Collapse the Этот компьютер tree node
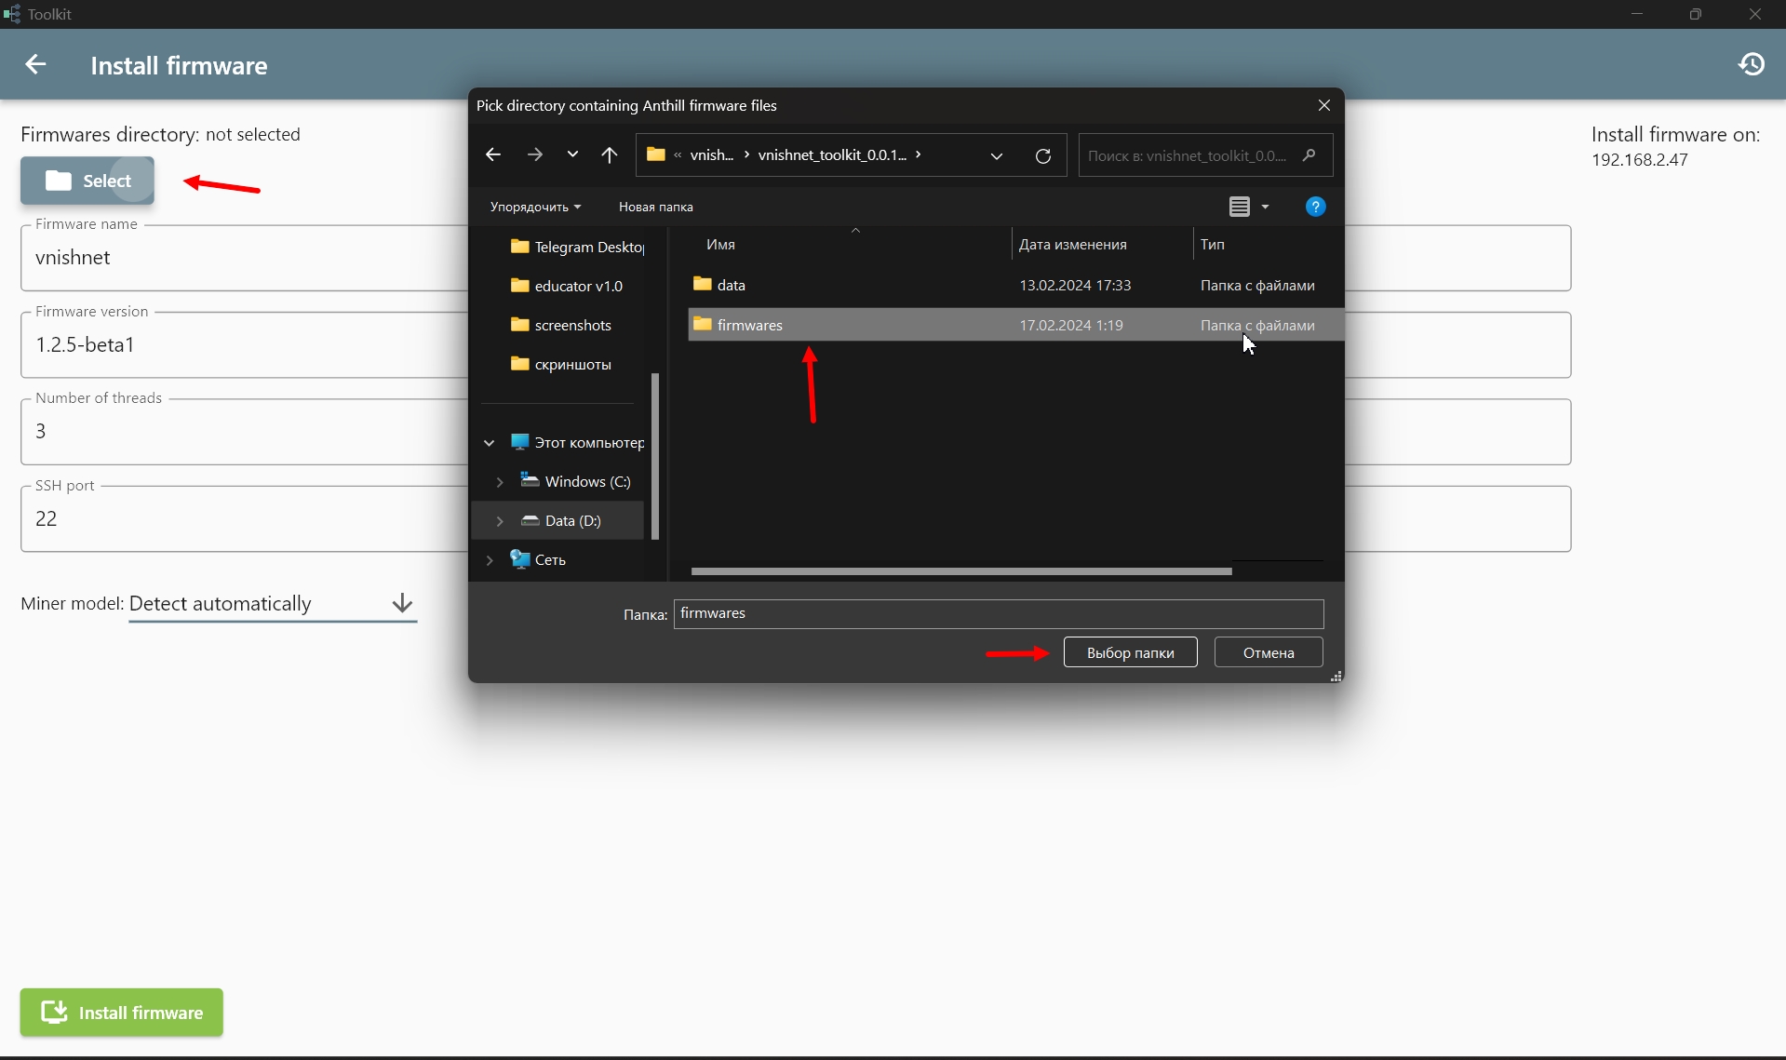Screen dimensions: 1786x1060 tap(489, 443)
